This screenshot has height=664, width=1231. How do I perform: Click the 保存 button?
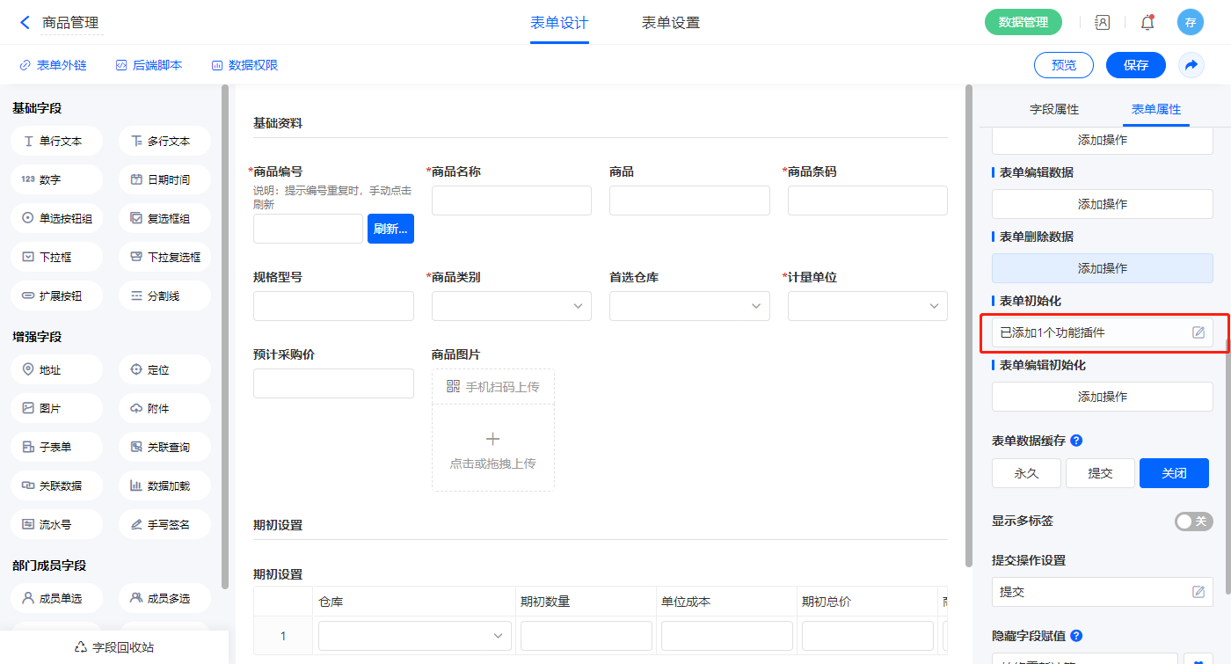[x=1135, y=65]
